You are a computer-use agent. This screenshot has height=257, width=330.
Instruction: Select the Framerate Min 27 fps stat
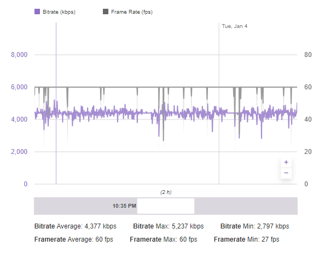tap(246, 239)
